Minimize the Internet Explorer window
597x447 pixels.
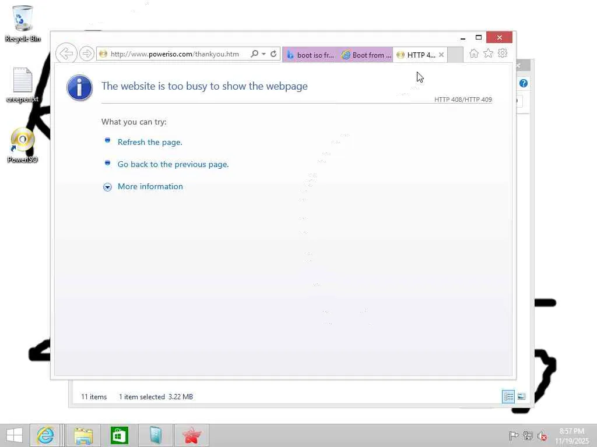(463, 38)
